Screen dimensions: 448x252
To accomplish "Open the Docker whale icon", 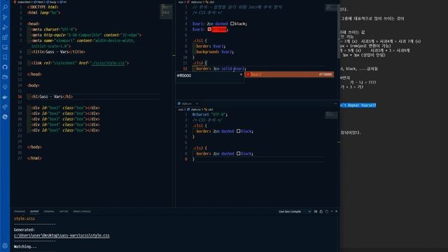I will click(x=5, y=97).
